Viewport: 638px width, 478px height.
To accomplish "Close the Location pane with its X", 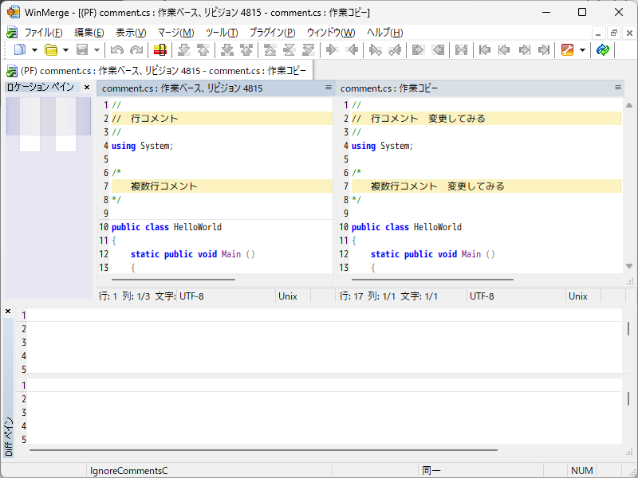I will coord(87,87).
